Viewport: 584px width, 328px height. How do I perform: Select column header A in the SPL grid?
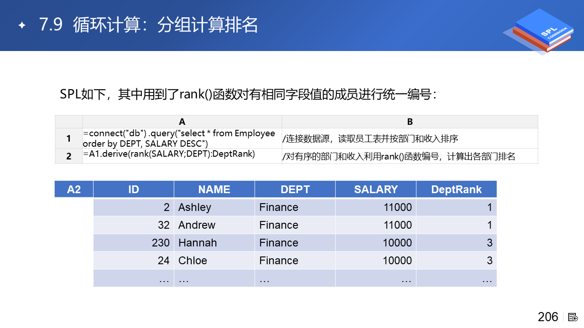(182, 122)
